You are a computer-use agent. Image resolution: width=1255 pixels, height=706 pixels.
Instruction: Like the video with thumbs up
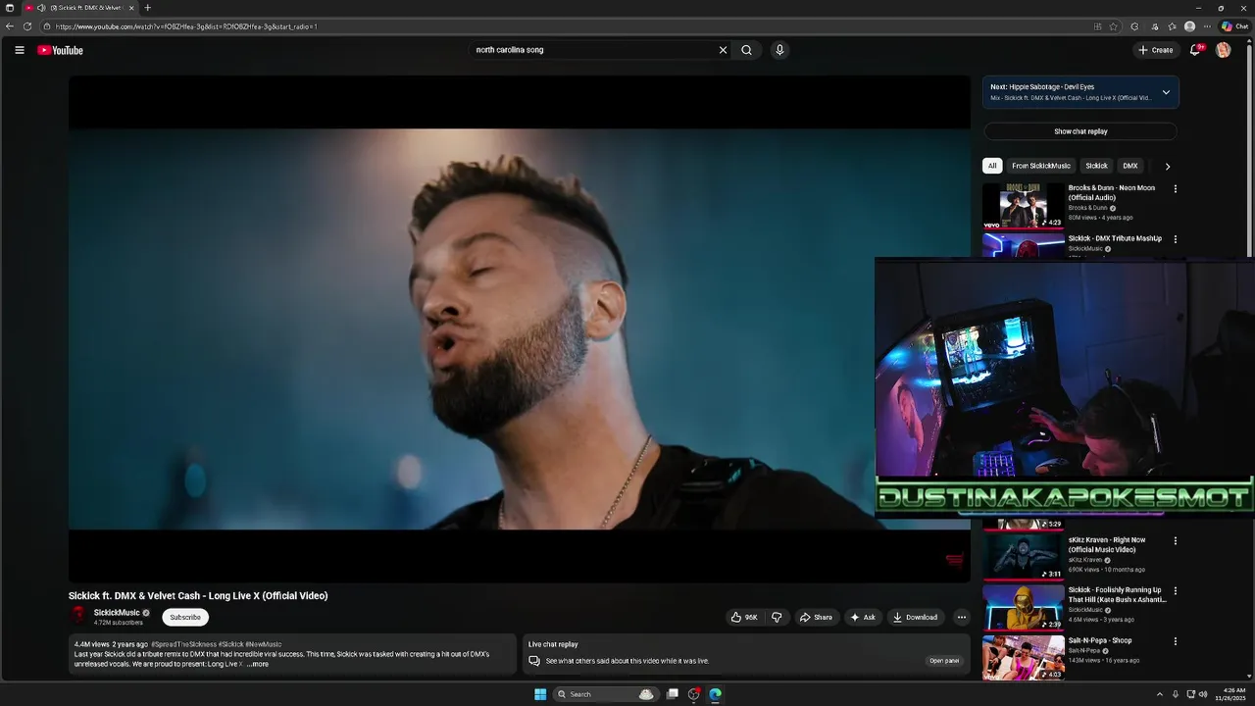(743, 617)
